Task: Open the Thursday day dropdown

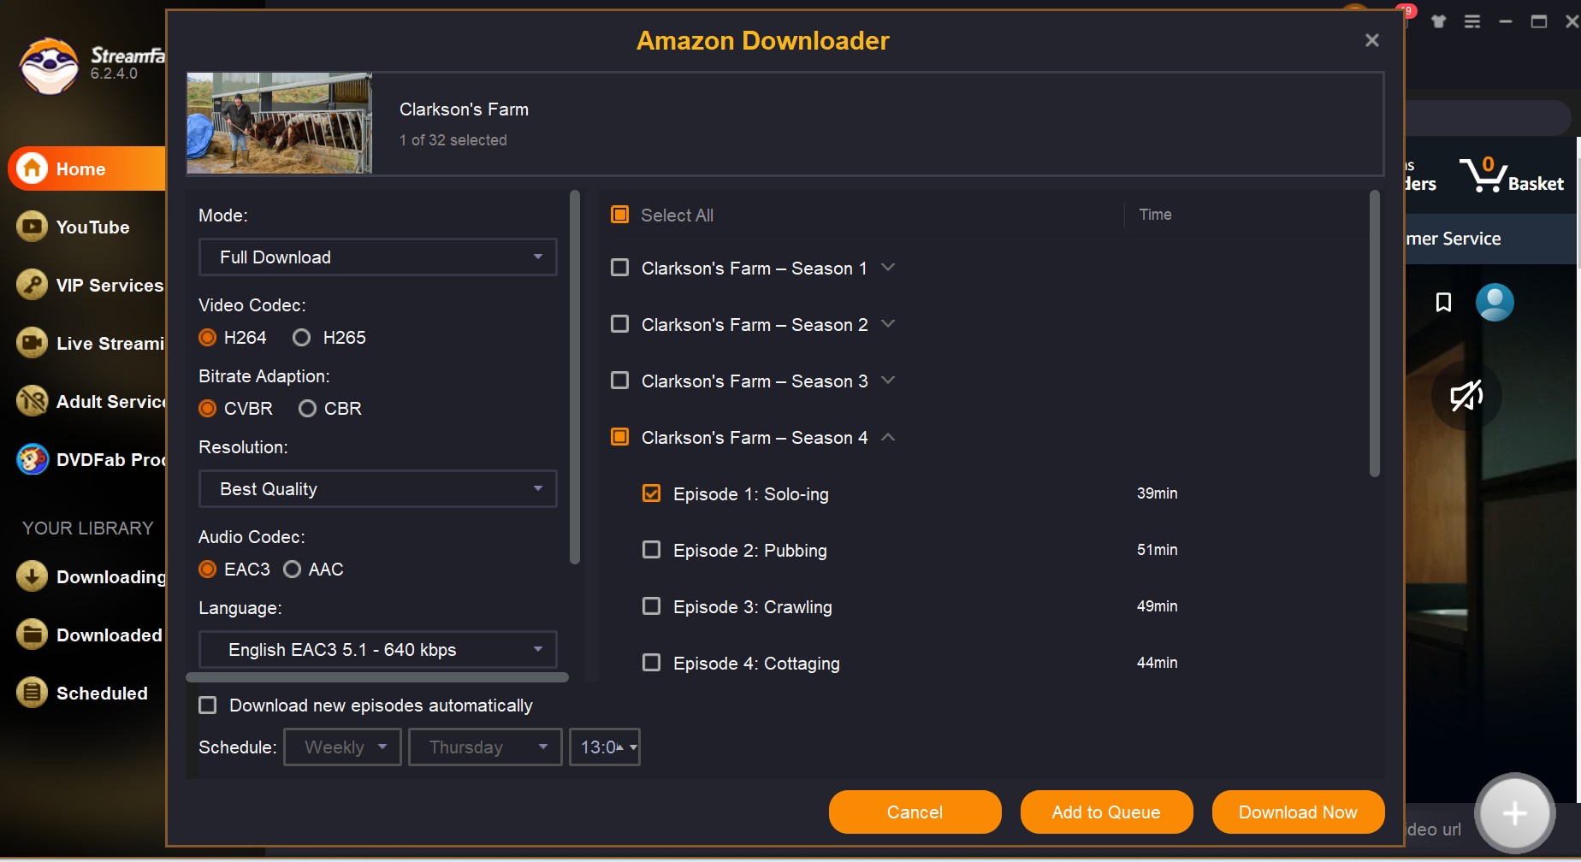Action: pyautogui.click(x=485, y=747)
